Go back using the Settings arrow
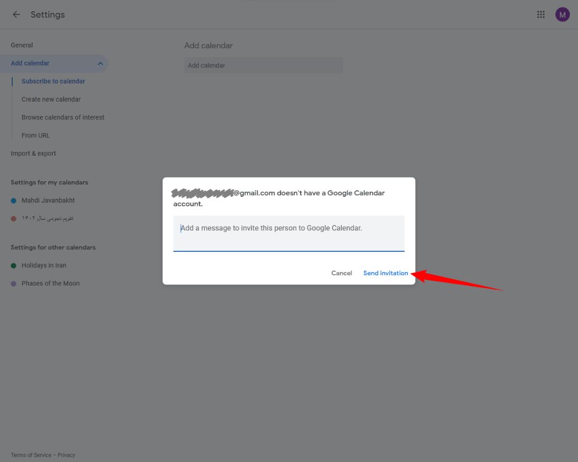 [16, 14]
